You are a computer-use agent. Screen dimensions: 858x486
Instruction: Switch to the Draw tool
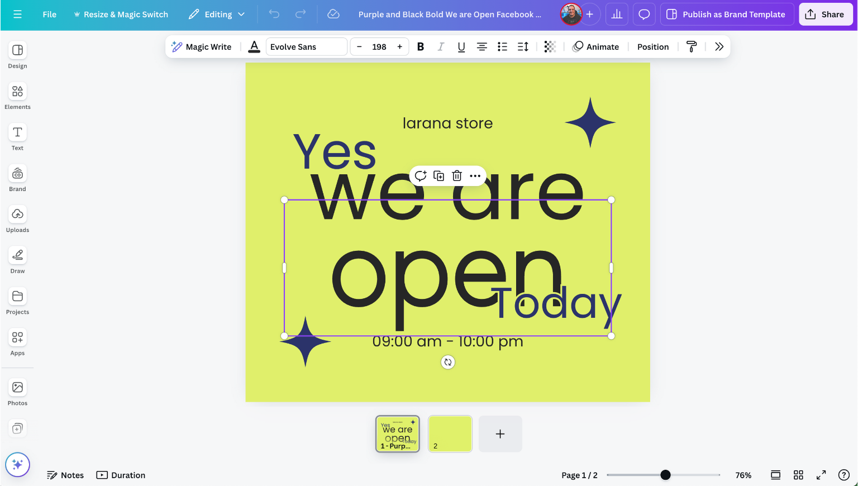pos(17,259)
